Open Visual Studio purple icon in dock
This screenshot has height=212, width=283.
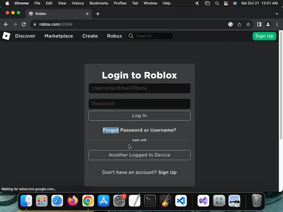[x=203, y=201]
